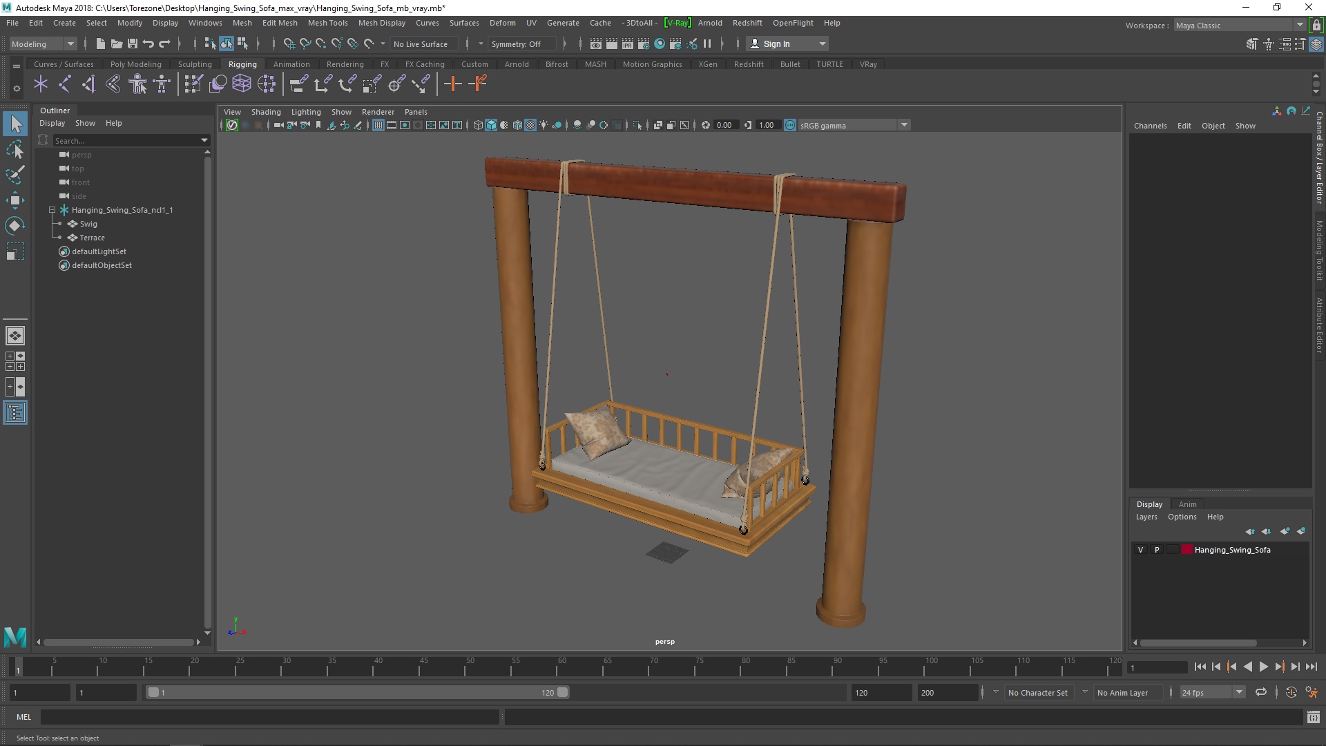Toggle Smooth Shade All in viewport
Viewport: 1326px width, 746px height.
(491, 125)
